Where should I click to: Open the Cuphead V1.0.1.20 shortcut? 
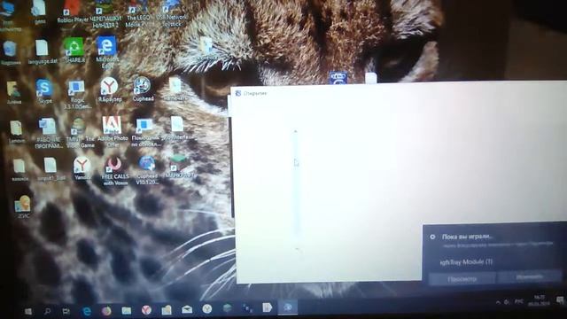pyautogui.click(x=147, y=170)
